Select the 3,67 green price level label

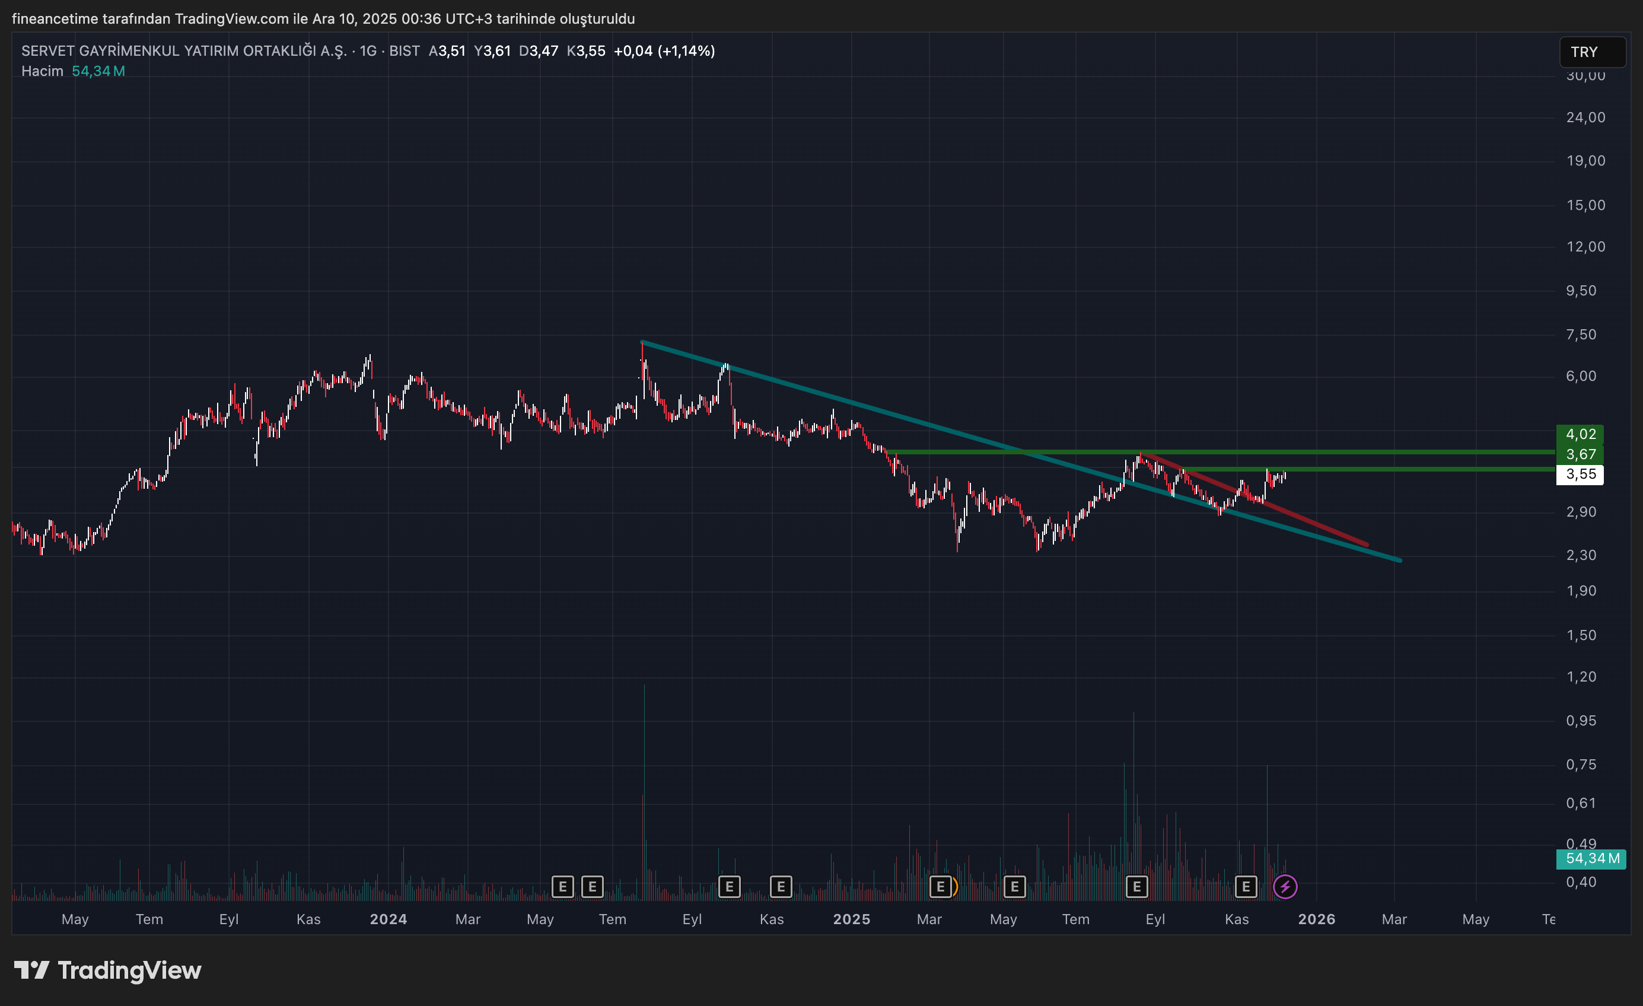click(1580, 455)
